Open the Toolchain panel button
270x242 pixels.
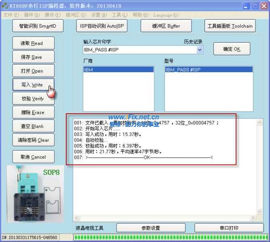[x=230, y=26]
